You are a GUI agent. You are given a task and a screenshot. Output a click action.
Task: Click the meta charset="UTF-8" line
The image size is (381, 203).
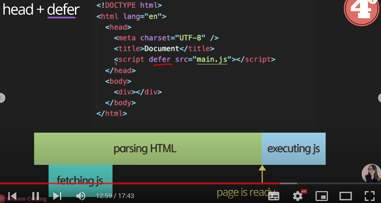coord(166,38)
